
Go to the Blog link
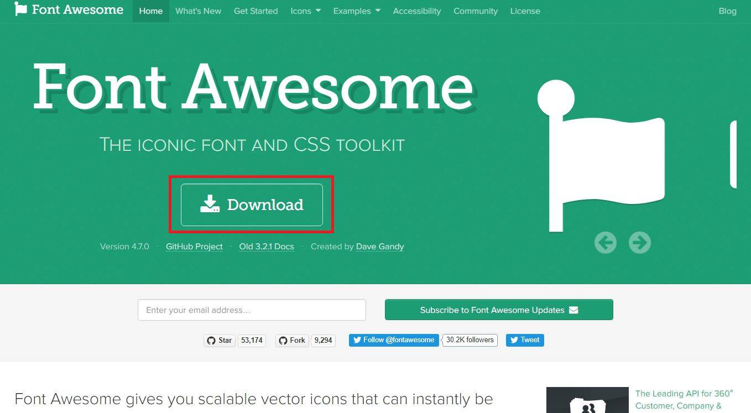(727, 11)
